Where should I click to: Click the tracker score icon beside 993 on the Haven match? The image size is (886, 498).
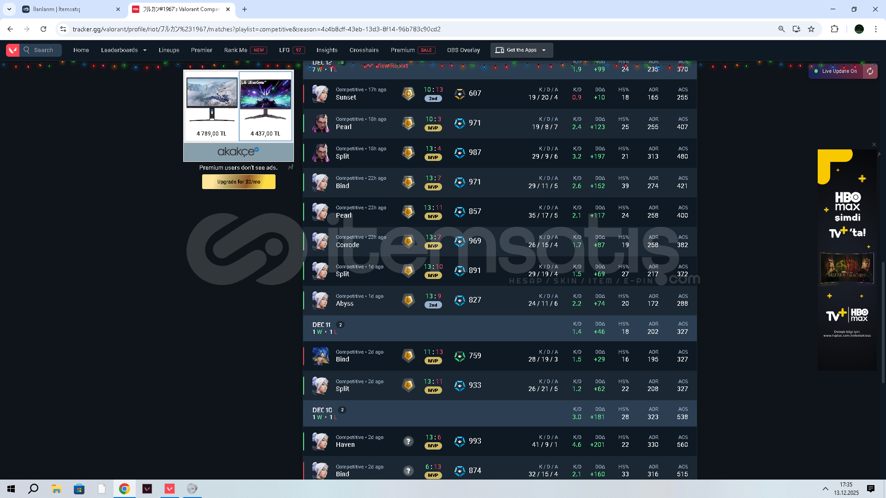[x=460, y=441]
